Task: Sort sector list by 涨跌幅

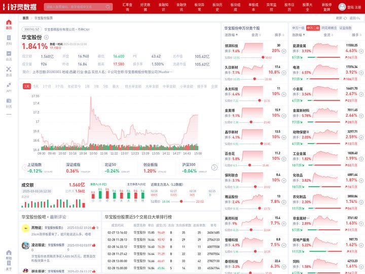Action: (299, 35)
